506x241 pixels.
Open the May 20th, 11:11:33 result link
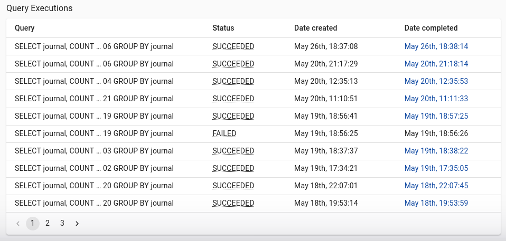(x=436, y=99)
